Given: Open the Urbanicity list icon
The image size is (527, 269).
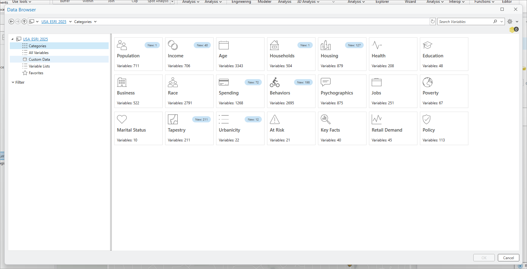Looking at the screenshot, I should [x=224, y=119].
